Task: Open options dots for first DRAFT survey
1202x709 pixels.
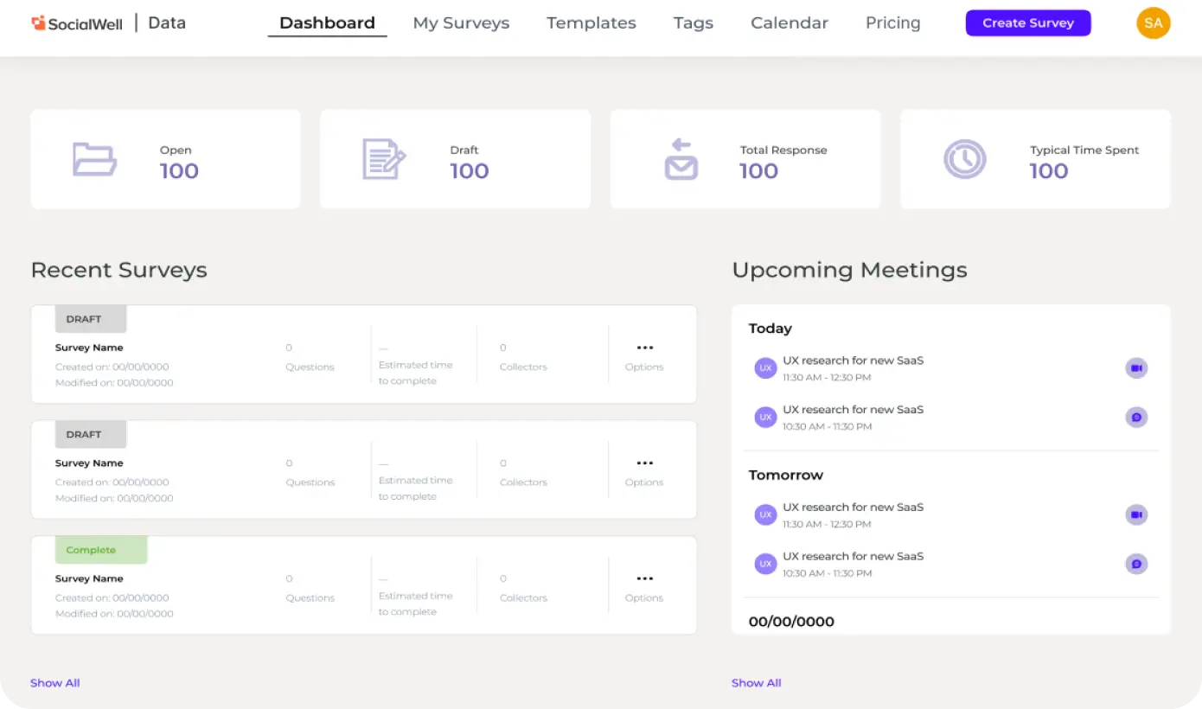Action: (x=644, y=348)
